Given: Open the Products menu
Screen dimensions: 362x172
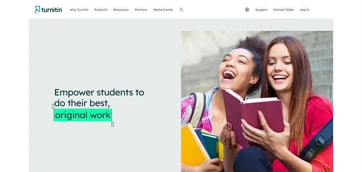Looking at the screenshot, I should tap(101, 10).
